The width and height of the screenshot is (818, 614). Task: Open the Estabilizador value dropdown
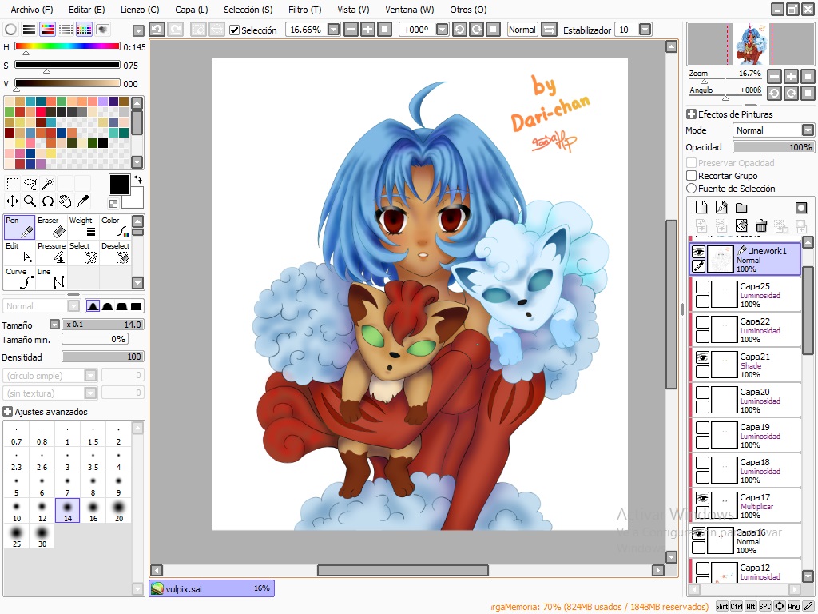pos(645,30)
